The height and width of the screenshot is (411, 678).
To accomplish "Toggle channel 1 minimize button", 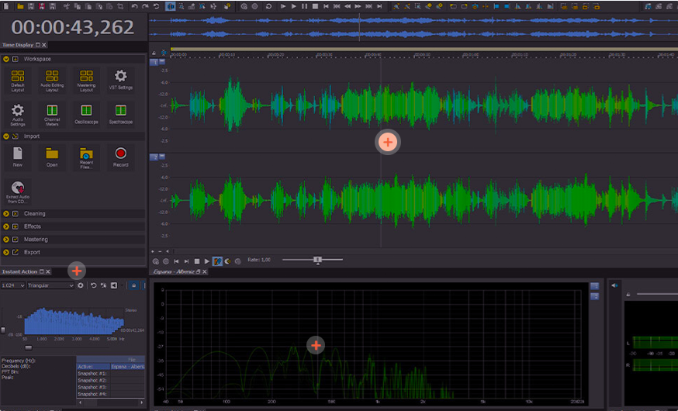I will (x=162, y=61).
